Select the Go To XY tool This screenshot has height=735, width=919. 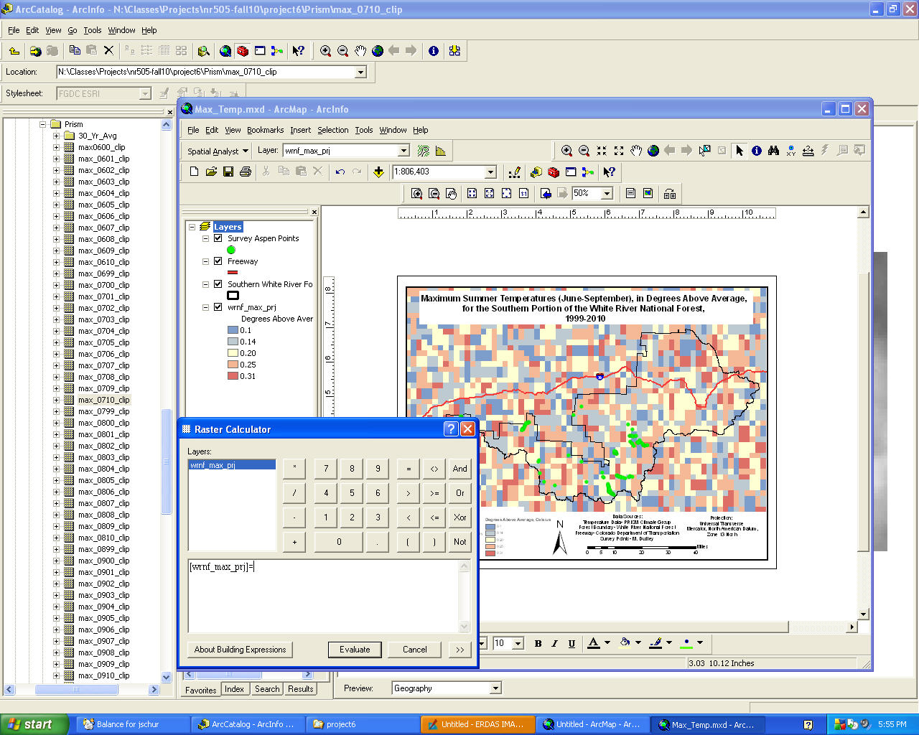point(791,151)
